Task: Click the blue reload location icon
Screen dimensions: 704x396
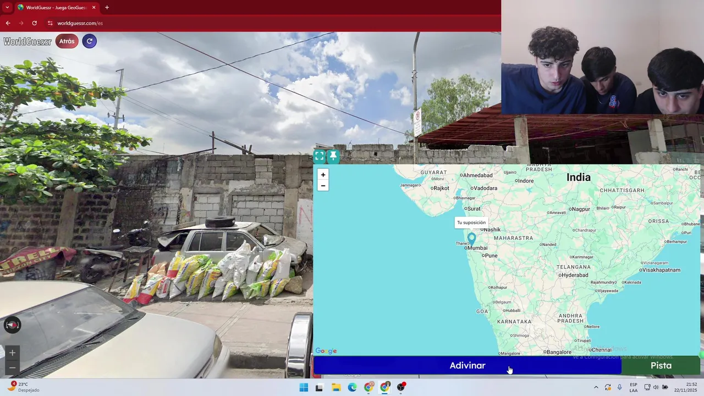Action: 89,41
